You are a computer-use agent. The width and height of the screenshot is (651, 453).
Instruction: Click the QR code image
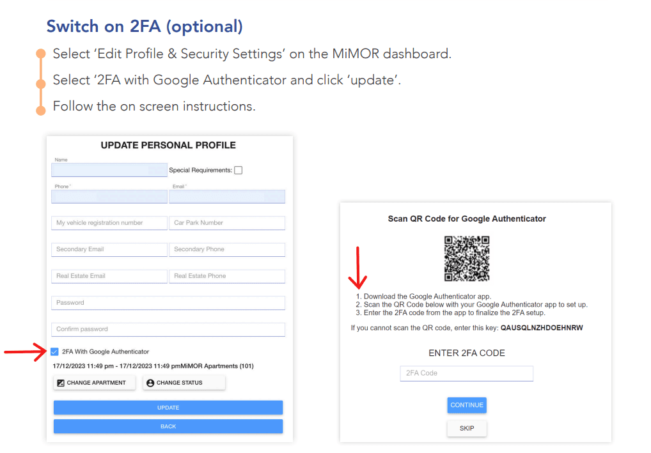467,258
